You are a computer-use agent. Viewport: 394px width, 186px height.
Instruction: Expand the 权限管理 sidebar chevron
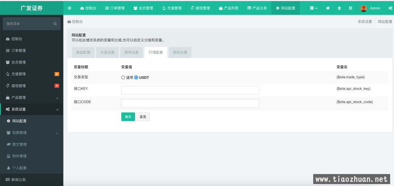(x=57, y=133)
